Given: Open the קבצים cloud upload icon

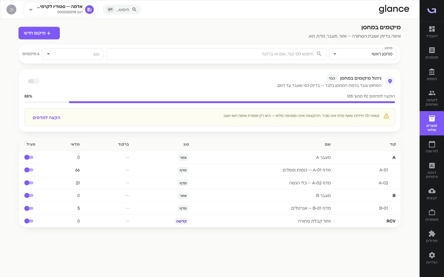Looking at the screenshot, I should (x=432, y=191).
